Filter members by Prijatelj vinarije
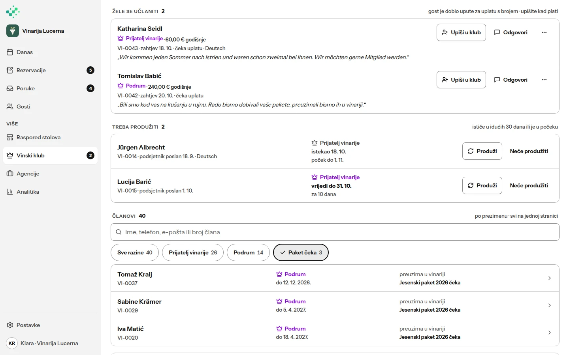The width and height of the screenshot is (569, 355). pos(193,252)
